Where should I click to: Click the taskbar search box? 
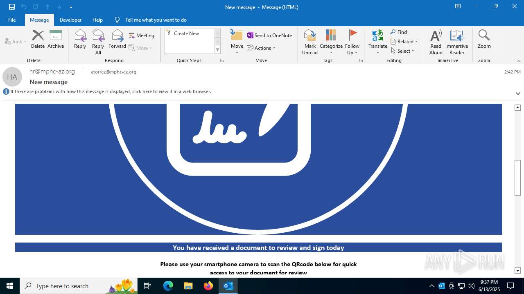(x=79, y=286)
